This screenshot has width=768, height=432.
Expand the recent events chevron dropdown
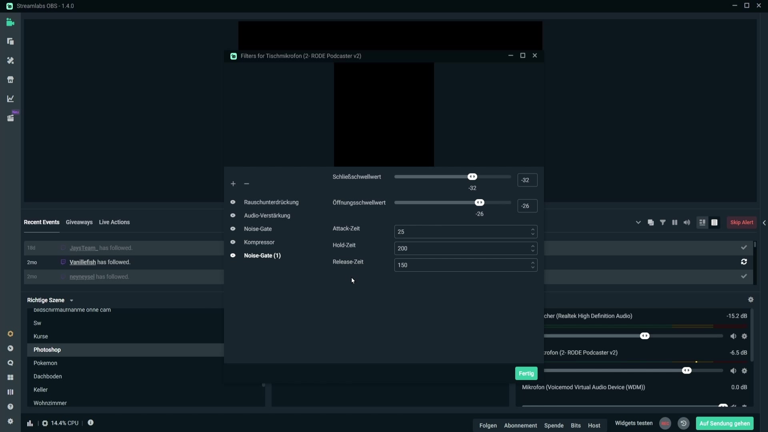(x=638, y=222)
